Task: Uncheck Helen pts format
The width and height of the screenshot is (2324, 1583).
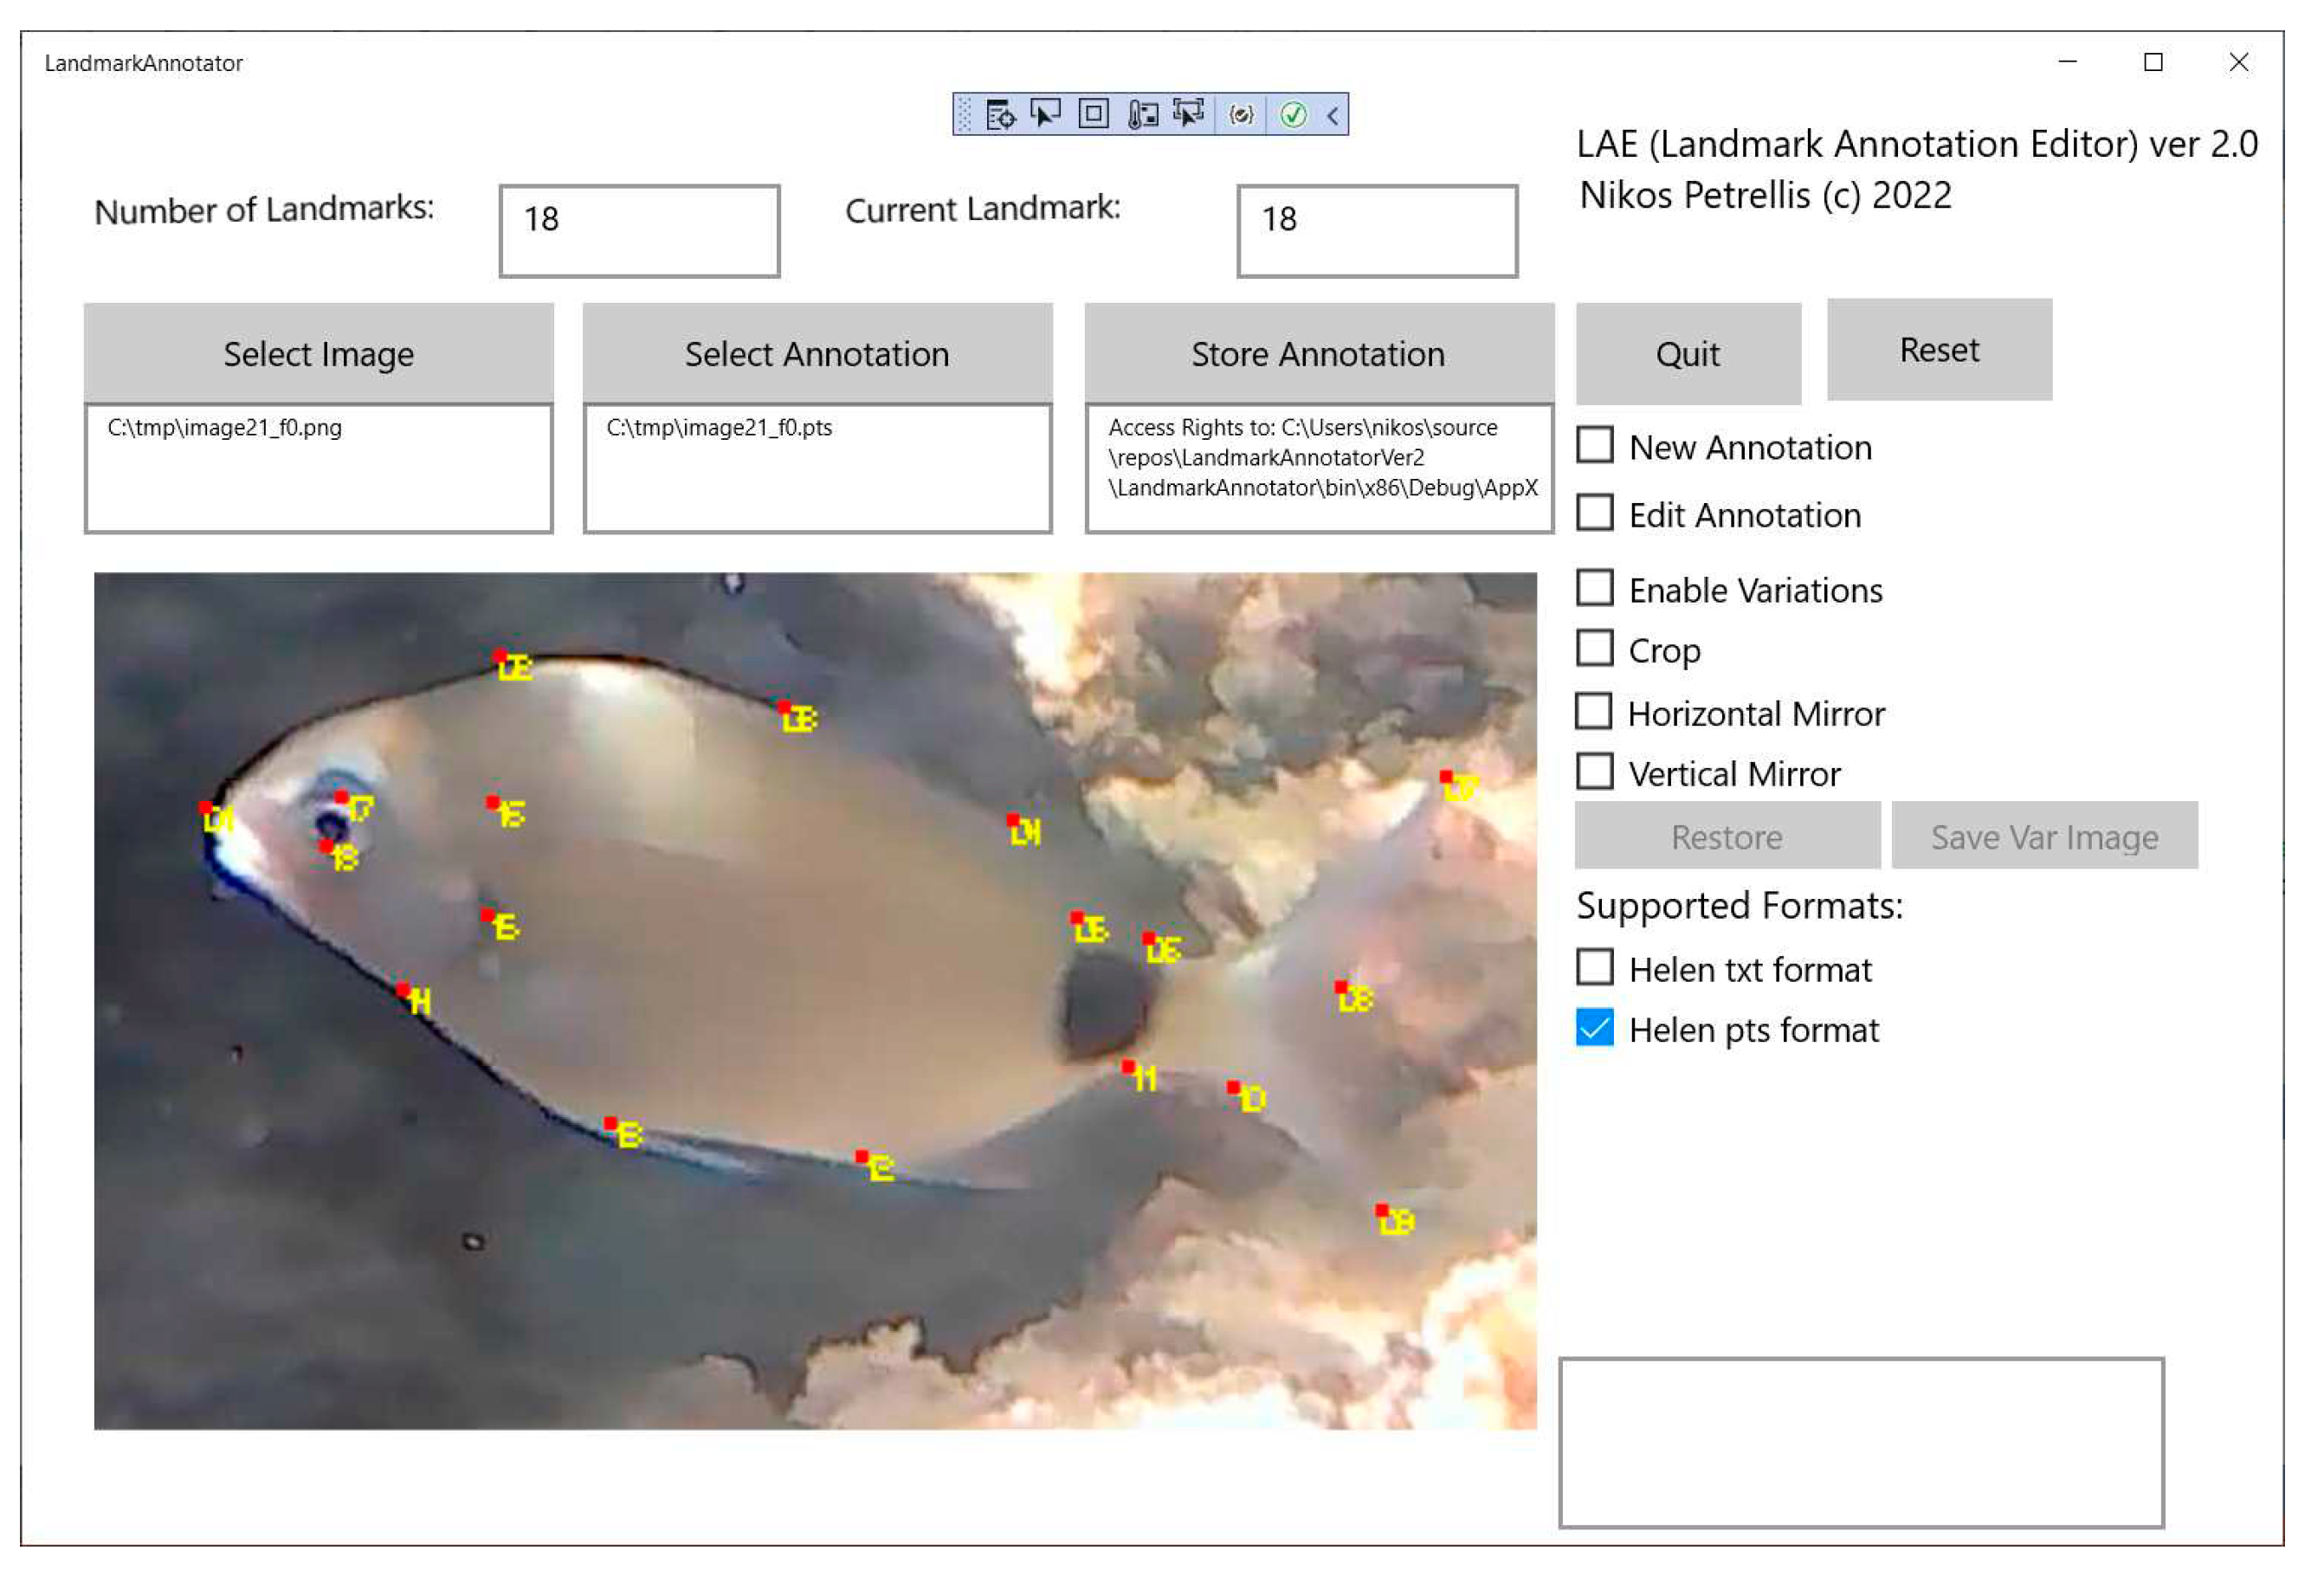Action: coord(1596,1029)
